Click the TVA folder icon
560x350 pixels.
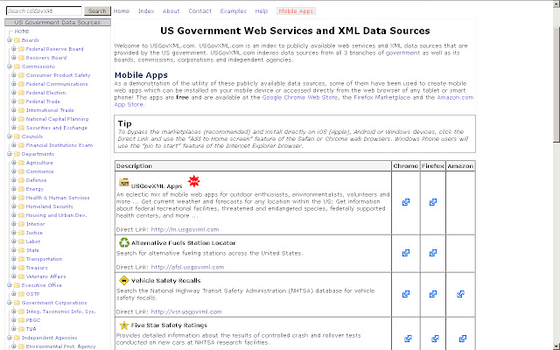[x=21, y=329]
